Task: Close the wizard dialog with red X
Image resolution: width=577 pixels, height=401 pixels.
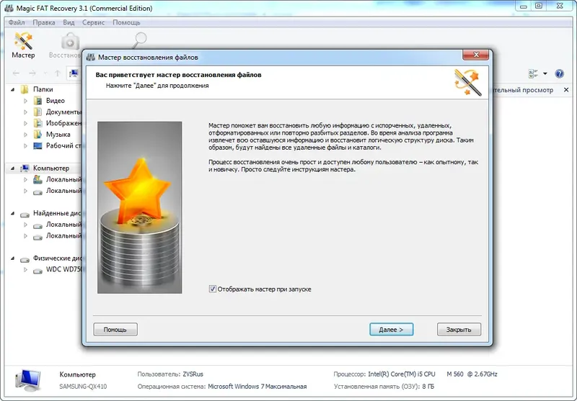Action: (x=475, y=55)
